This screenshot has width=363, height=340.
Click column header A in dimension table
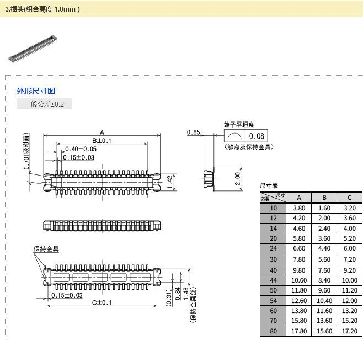click(299, 198)
